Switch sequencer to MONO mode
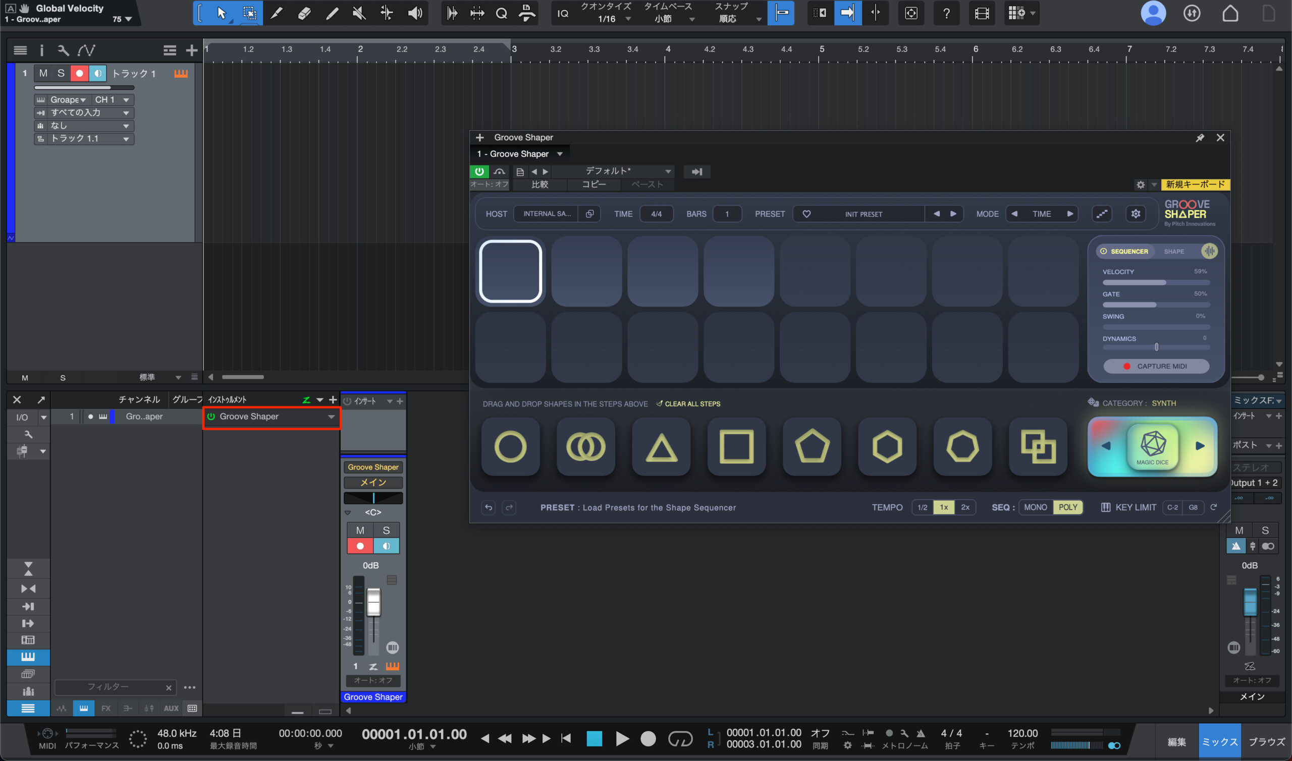The height and width of the screenshot is (761, 1292). tap(1036, 507)
